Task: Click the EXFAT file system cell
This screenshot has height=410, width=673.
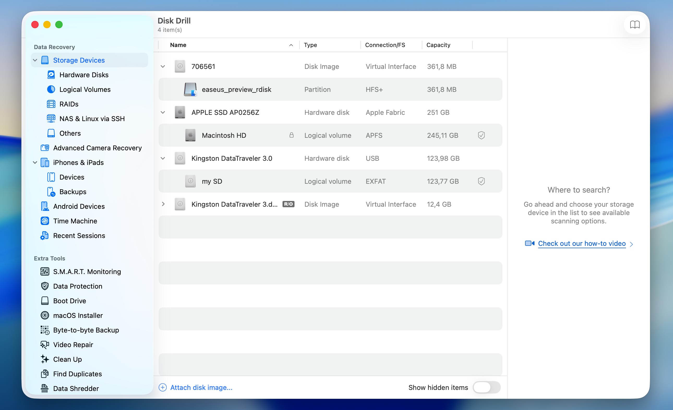Action: click(376, 181)
